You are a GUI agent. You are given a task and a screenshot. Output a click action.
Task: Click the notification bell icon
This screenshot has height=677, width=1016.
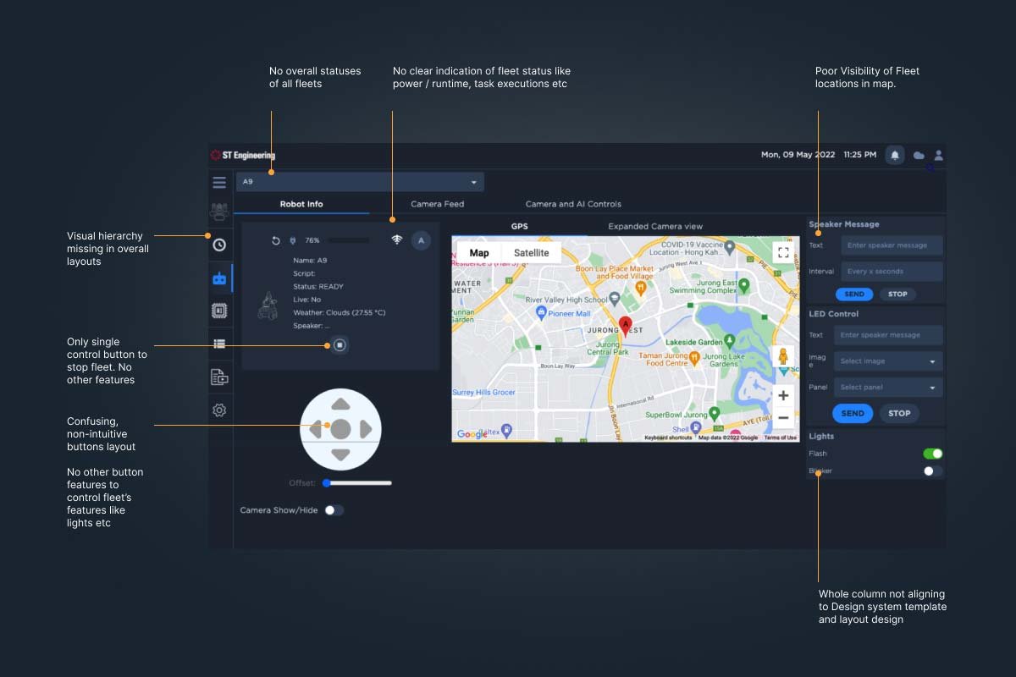(x=894, y=155)
